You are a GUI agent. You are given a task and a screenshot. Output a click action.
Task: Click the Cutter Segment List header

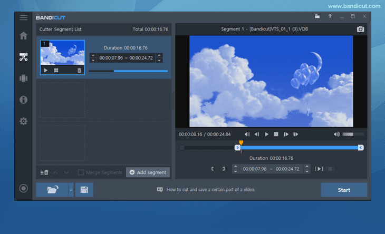pos(61,29)
